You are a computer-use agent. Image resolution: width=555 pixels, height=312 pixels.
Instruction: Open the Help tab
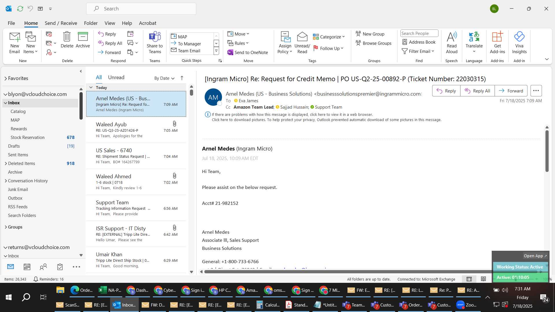[x=127, y=23]
